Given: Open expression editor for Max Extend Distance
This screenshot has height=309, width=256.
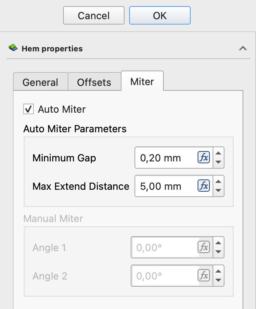Looking at the screenshot, I should click(203, 186).
